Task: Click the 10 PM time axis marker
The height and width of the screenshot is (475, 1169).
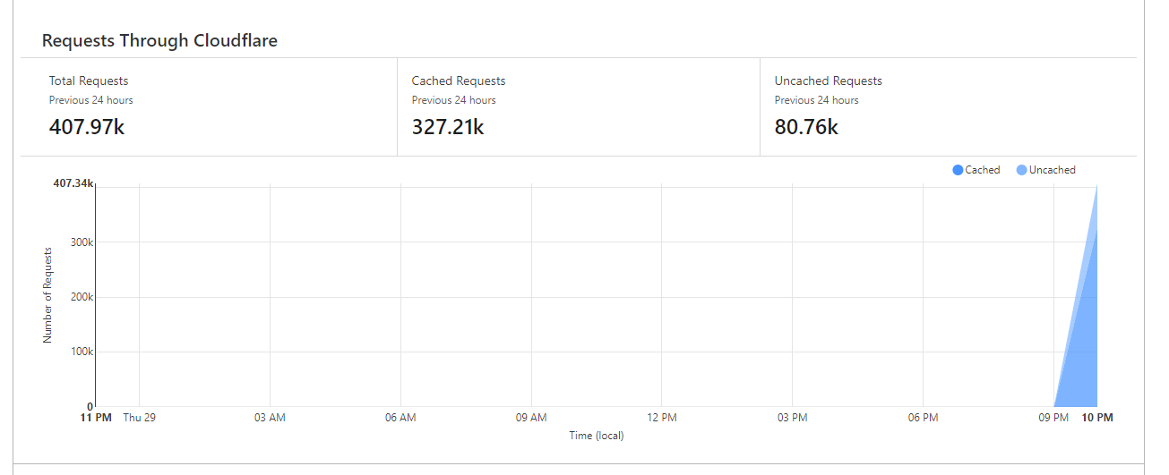Action: point(1097,418)
